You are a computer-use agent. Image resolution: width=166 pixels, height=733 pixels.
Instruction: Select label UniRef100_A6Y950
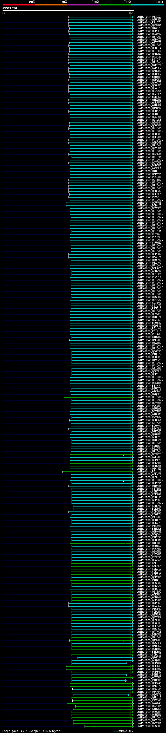point(149,37)
